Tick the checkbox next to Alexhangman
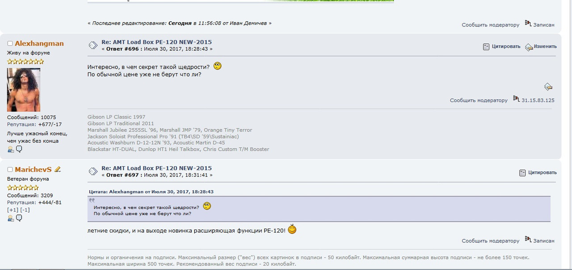The width and height of the screenshot is (572, 270). [x=10, y=44]
